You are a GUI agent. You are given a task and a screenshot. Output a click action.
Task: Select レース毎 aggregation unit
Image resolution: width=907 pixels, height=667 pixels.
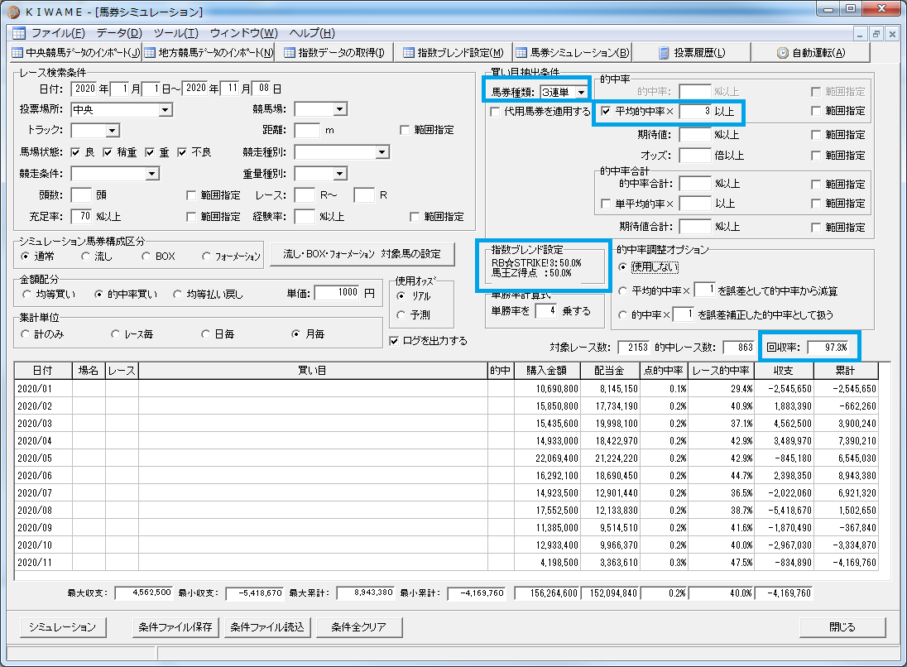tap(115, 334)
